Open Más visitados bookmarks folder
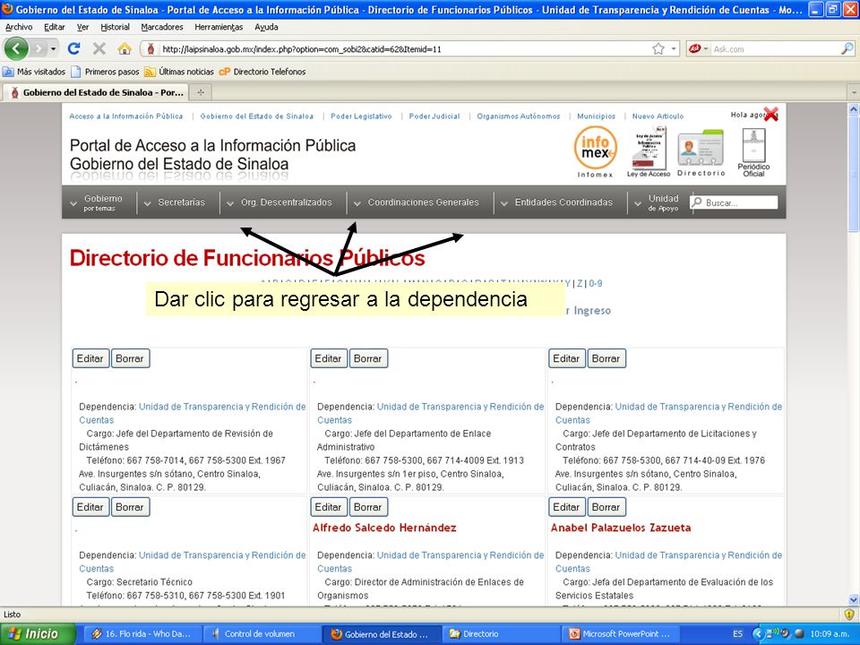 (34, 72)
